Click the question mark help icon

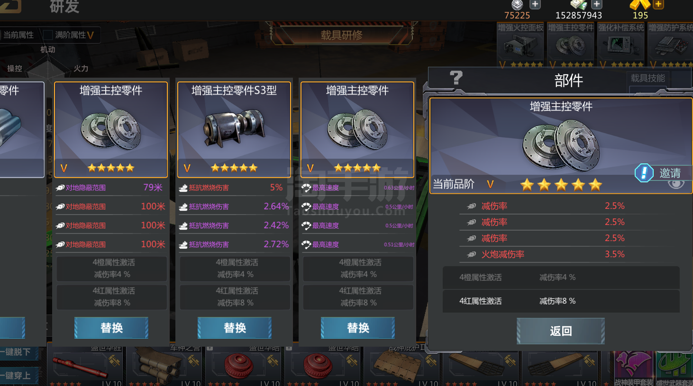[x=456, y=78]
